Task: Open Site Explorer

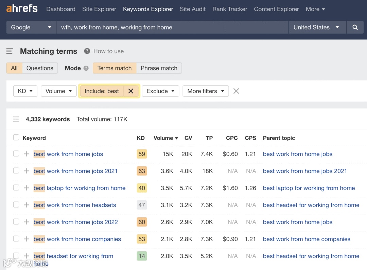Action: coord(99,9)
